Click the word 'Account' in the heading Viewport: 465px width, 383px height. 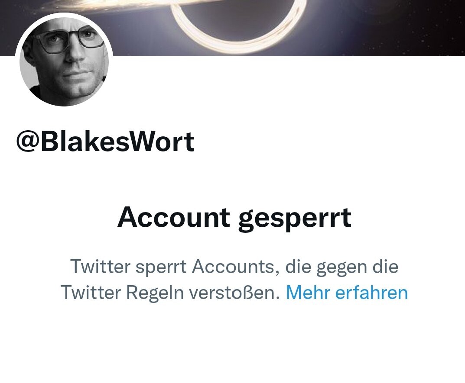pyautogui.click(x=174, y=217)
